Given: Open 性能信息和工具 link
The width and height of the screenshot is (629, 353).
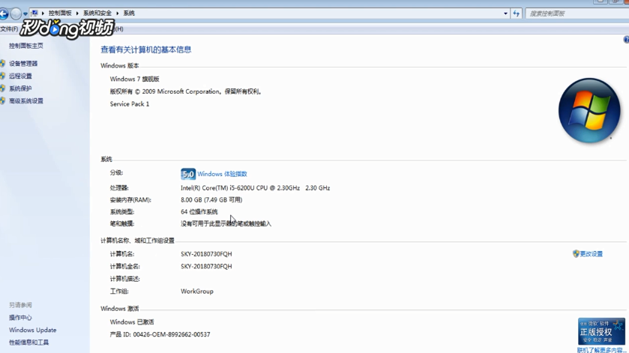Looking at the screenshot, I should pyautogui.click(x=29, y=343).
